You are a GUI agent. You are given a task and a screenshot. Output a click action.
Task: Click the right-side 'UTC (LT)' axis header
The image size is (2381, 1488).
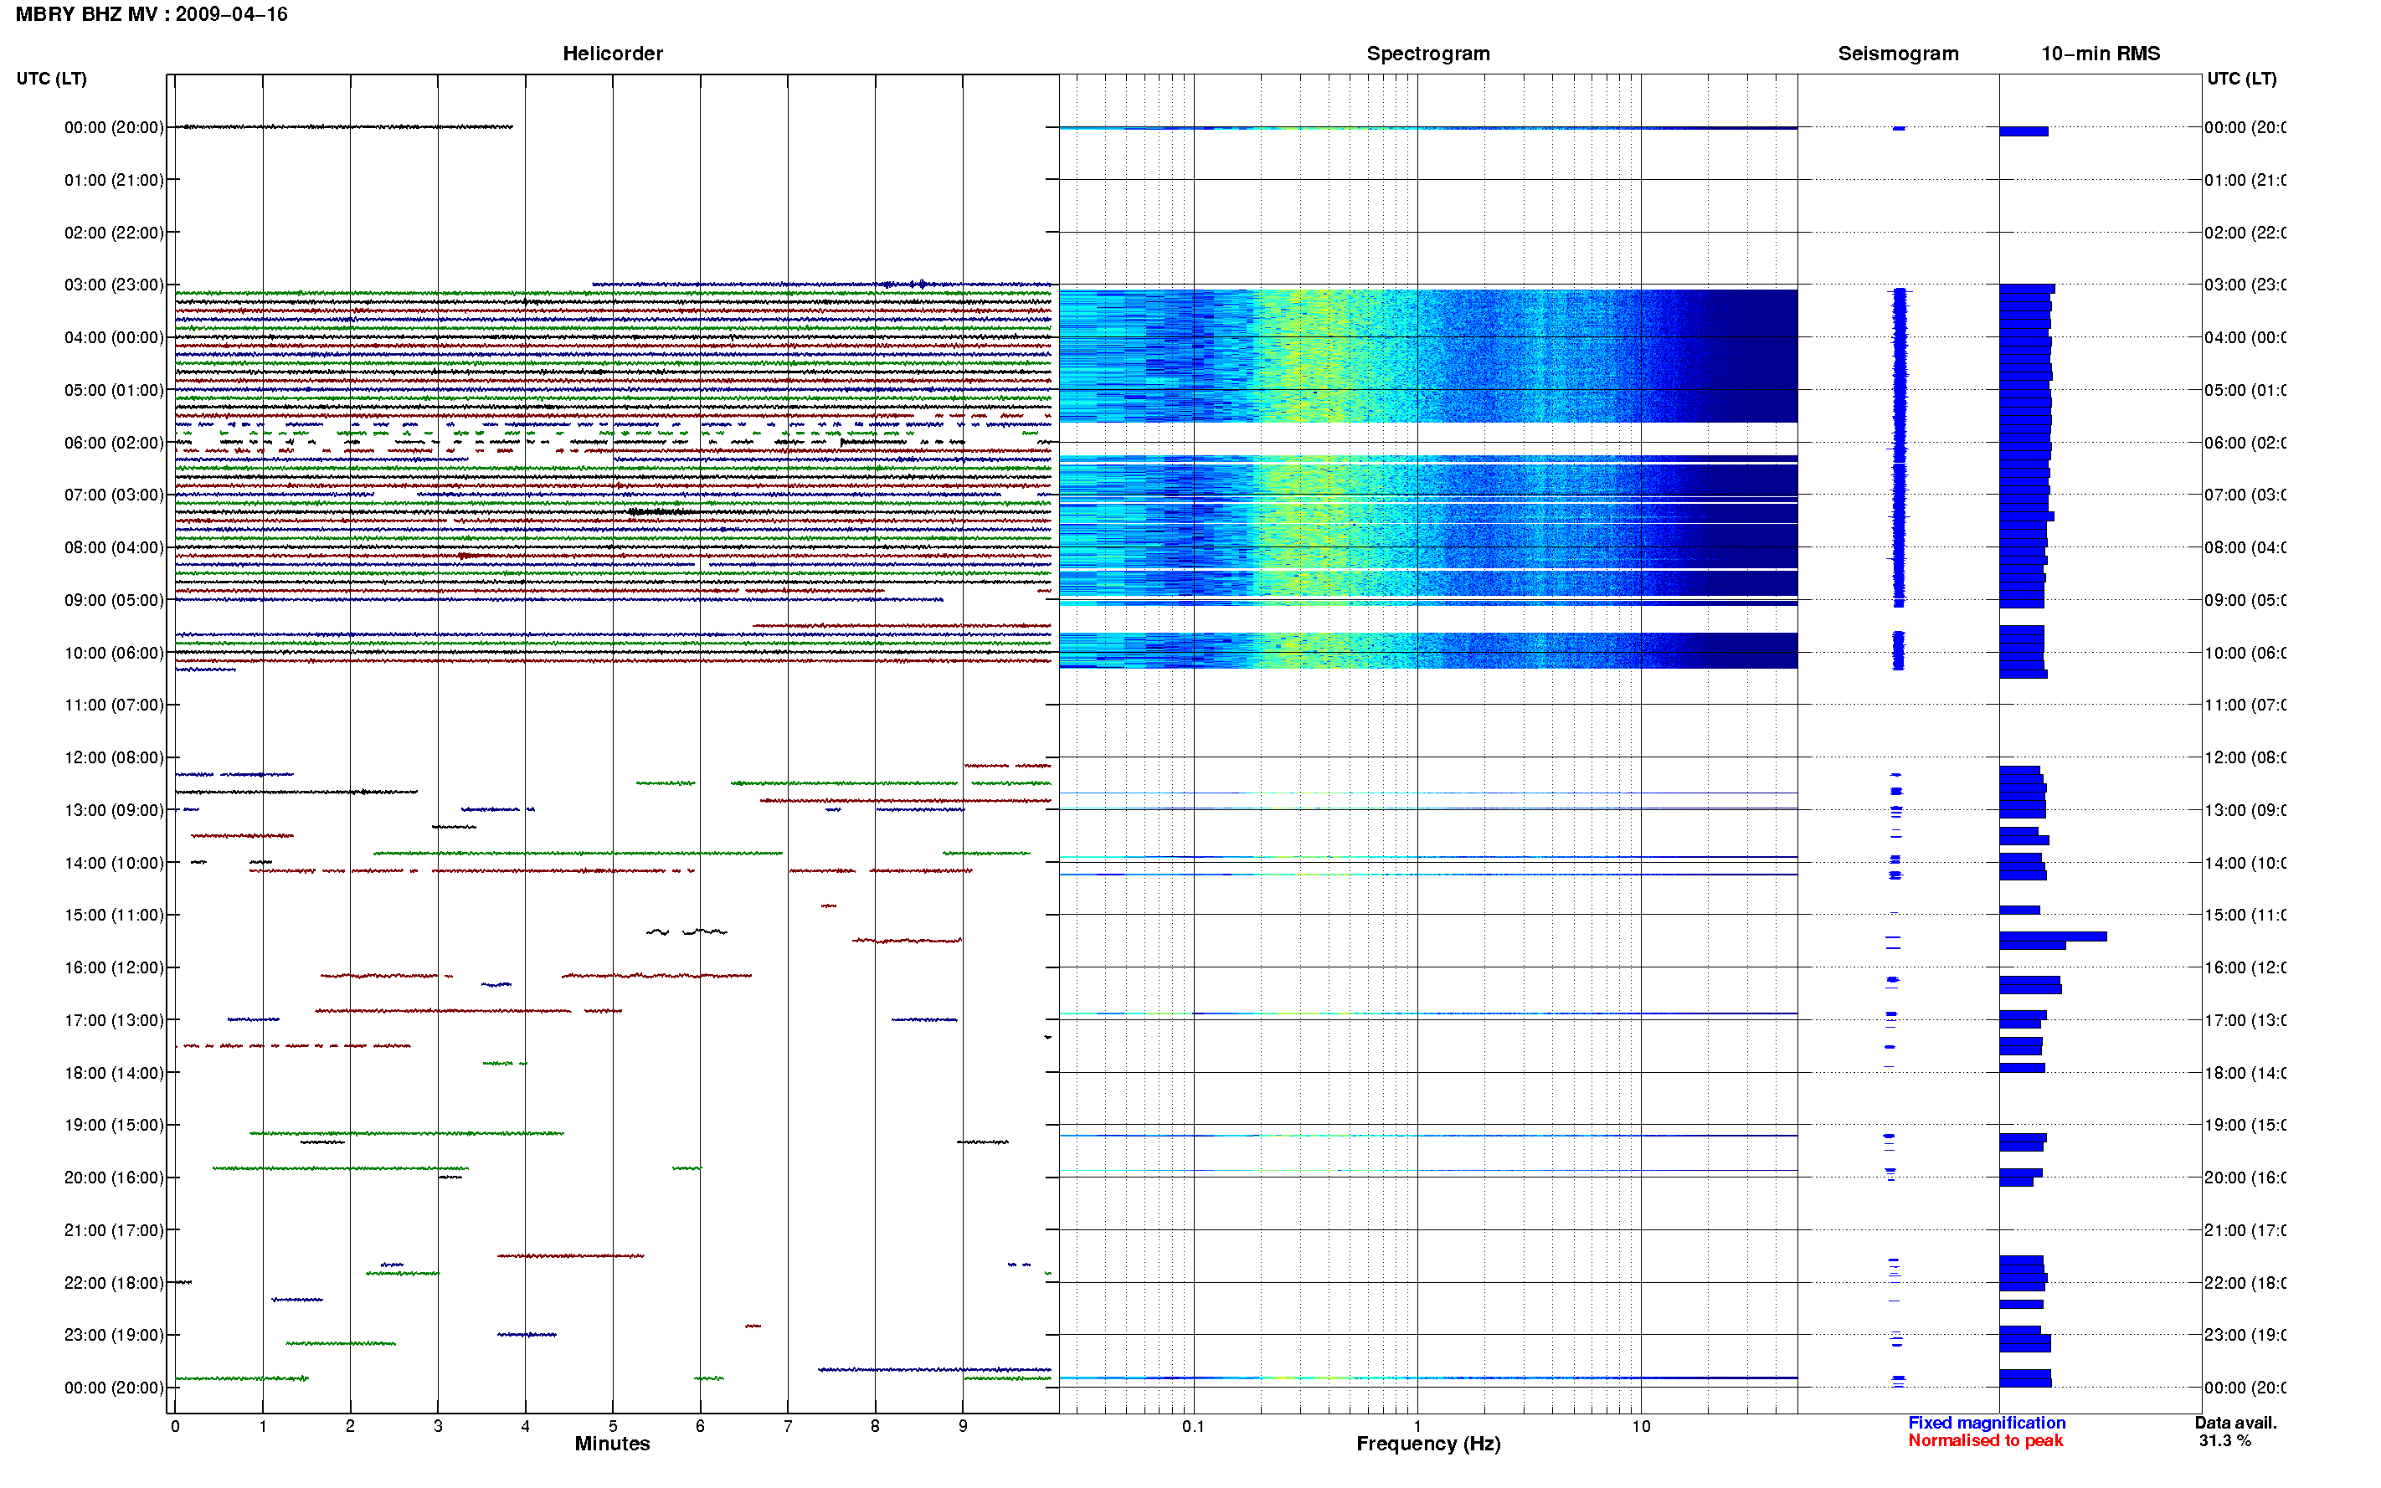click(2241, 79)
